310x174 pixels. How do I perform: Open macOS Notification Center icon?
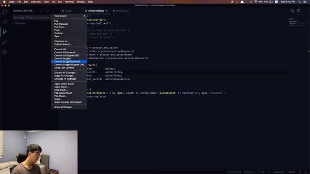305,2
